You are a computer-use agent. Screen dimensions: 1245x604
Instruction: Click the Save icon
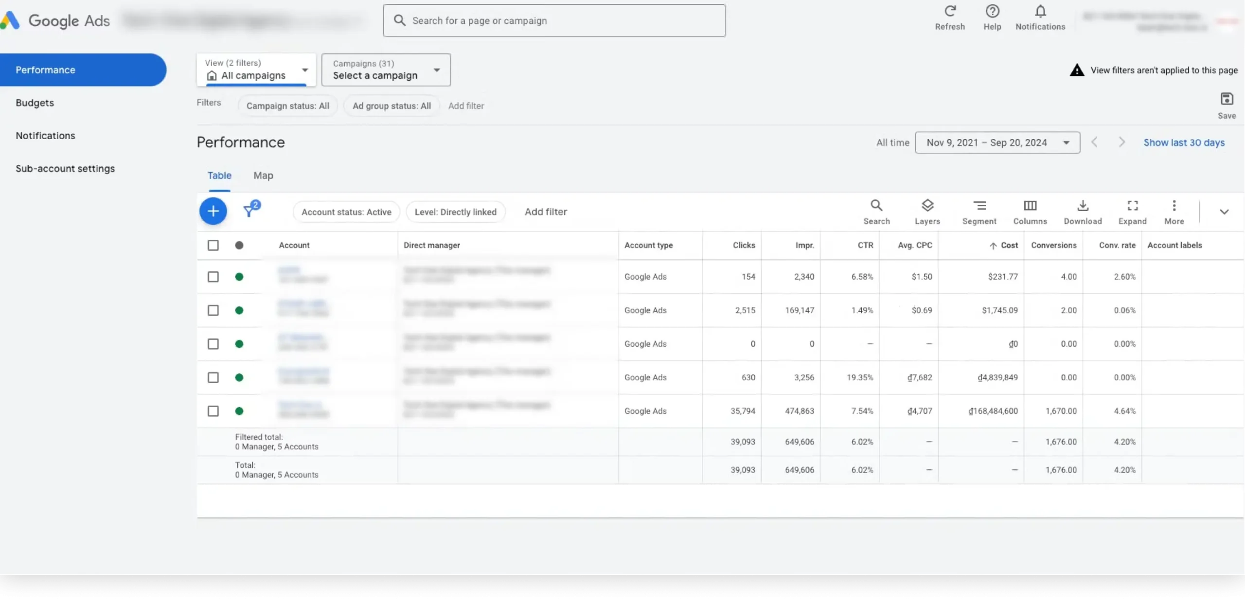1227,99
